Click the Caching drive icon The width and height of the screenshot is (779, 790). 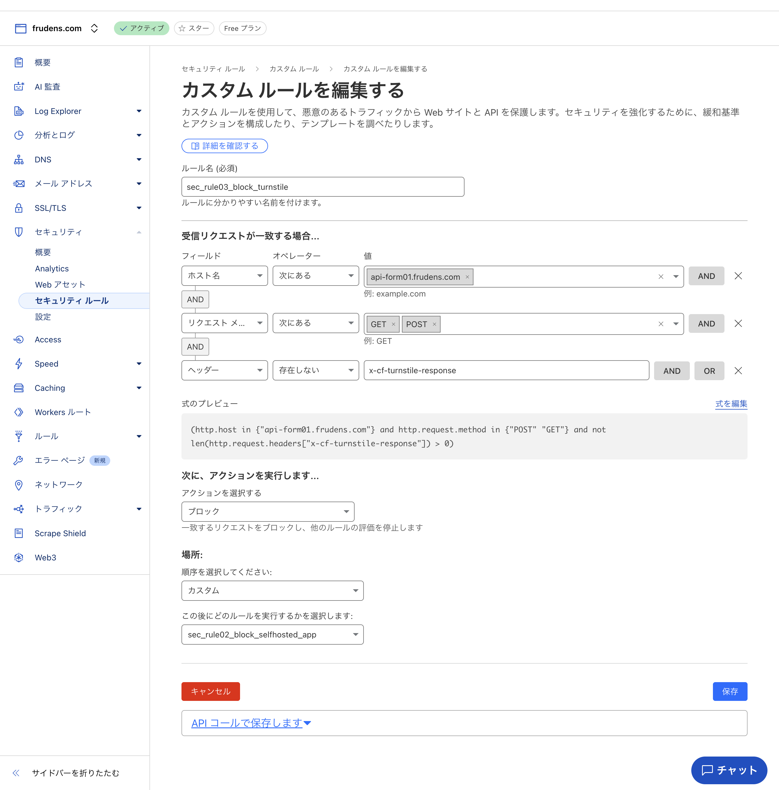[19, 388]
